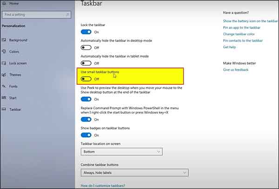Open Pin an app to taskbar link

(242, 27)
